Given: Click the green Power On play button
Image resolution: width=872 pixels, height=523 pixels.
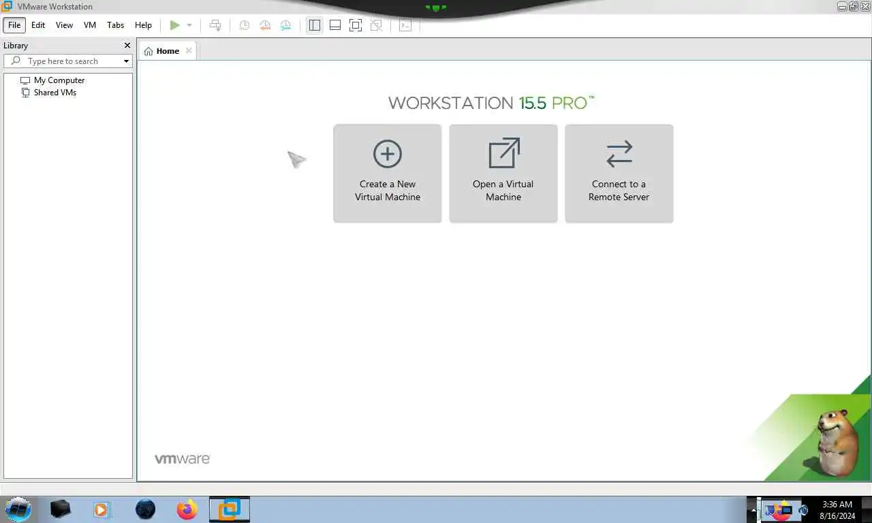Looking at the screenshot, I should tap(175, 25).
